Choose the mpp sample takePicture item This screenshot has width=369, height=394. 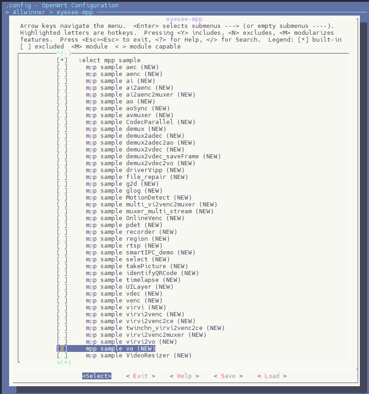(x=137, y=266)
